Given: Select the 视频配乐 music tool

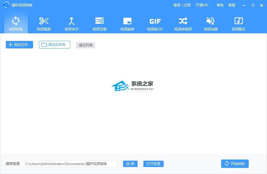Looking at the screenshot, I should 239,23.
